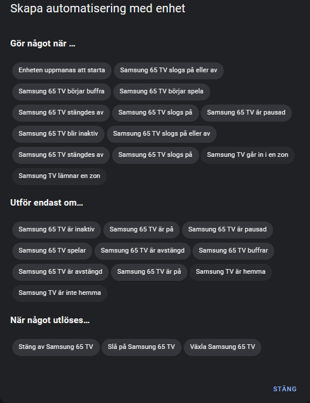The width and height of the screenshot is (310, 403).
Task: Select 'är pausad' trigger under 'Gör något när'
Action: 246,113
